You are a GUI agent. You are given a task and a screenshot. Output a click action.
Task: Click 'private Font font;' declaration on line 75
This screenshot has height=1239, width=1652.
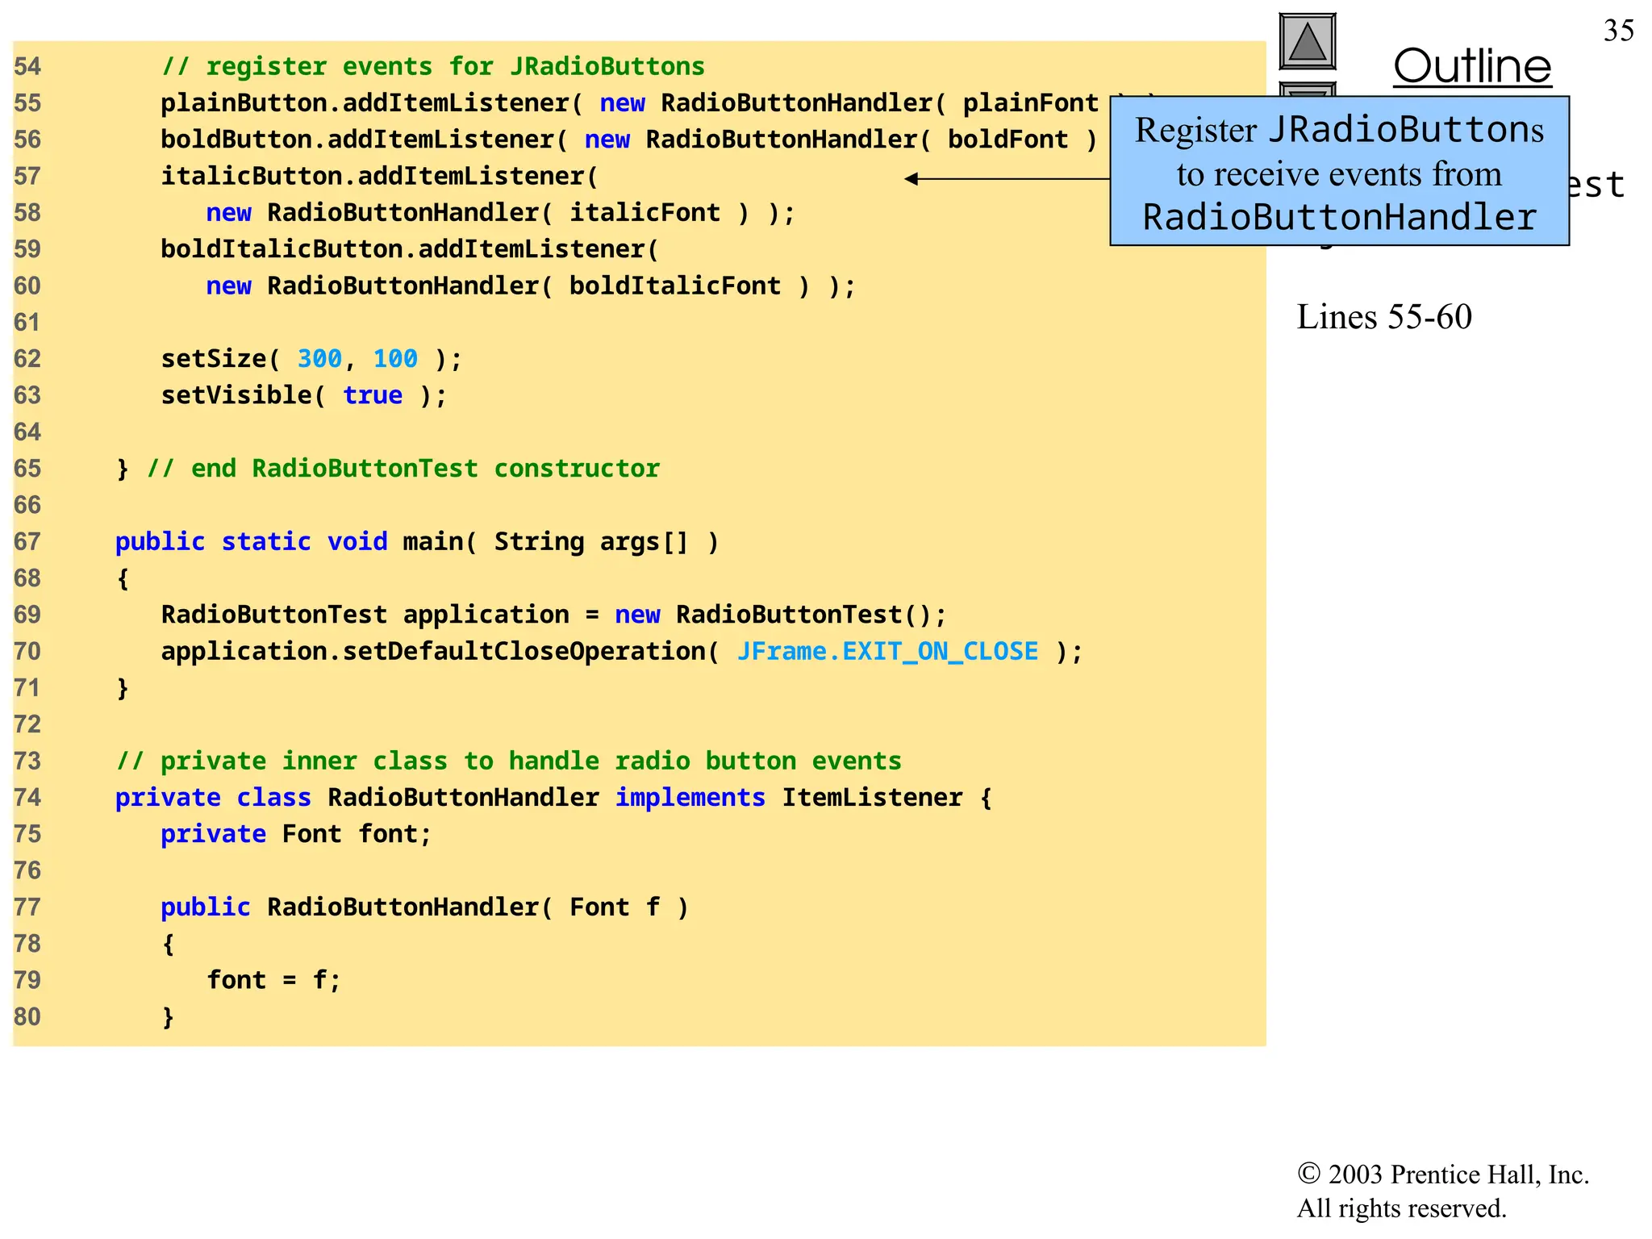[x=296, y=834]
